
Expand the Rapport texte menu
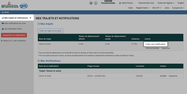(142, 8)
